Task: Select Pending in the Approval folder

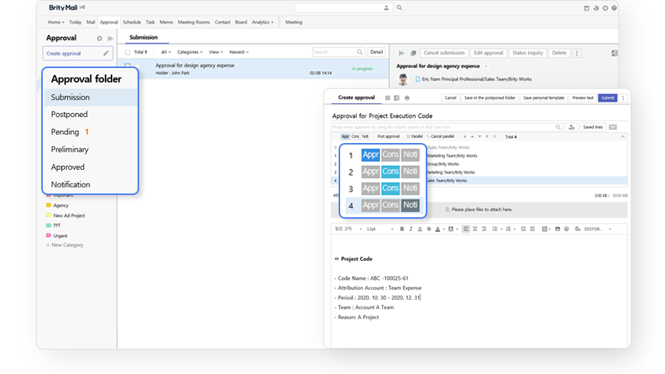Action: click(65, 132)
